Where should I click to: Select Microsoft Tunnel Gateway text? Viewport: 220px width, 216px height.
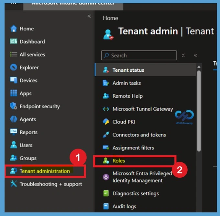click(143, 109)
